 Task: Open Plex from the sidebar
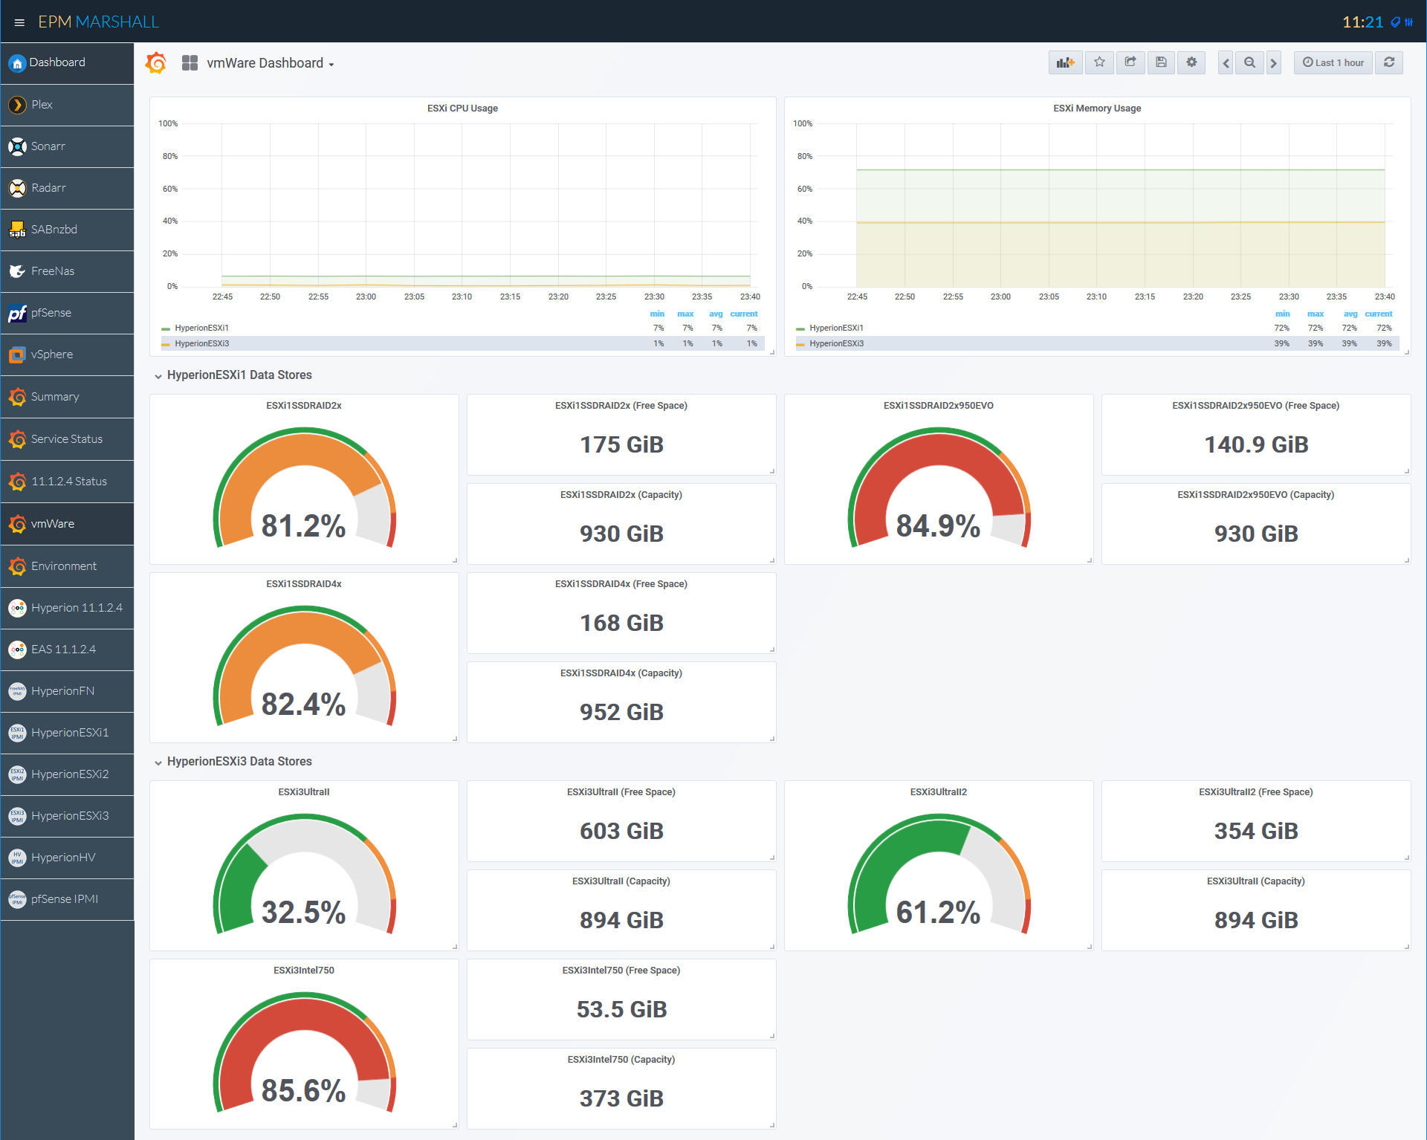point(67,105)
